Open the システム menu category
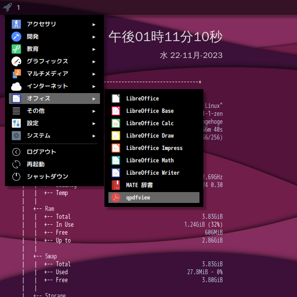The image size is (297, 297). (54, 136)
